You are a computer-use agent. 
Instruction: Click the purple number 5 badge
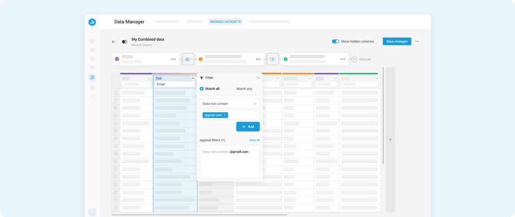(117, 59)
